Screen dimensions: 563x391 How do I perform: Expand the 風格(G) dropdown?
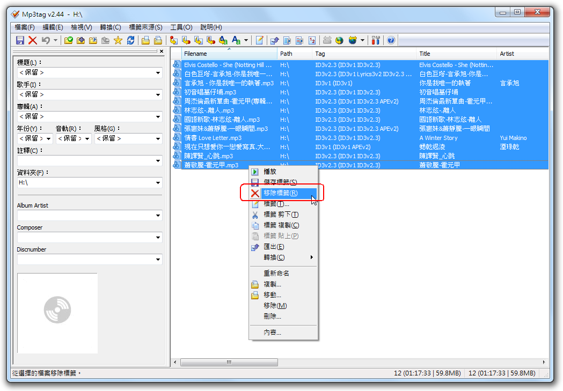coord(158,138)
